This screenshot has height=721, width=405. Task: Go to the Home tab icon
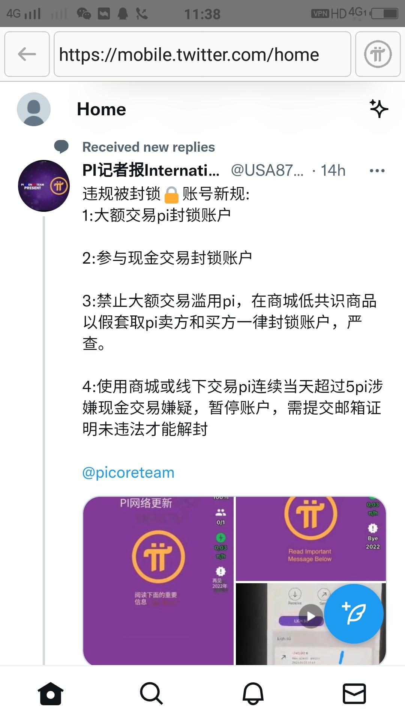click(51, 693)
